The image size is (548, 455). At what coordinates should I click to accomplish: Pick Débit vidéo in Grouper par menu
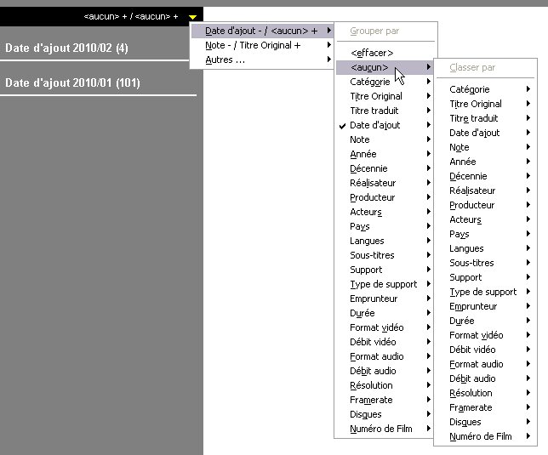pos(384,342)
